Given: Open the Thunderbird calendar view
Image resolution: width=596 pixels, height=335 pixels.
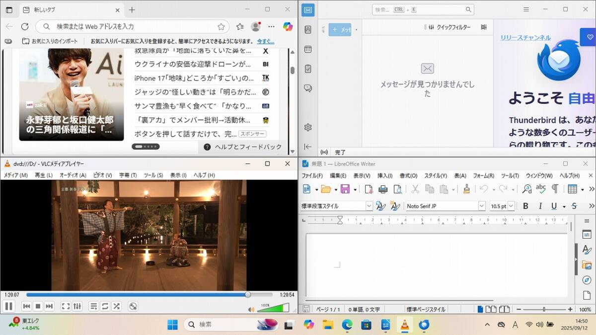Looking at the screenshot, I should pyautogui.click(x=308, y=49).
